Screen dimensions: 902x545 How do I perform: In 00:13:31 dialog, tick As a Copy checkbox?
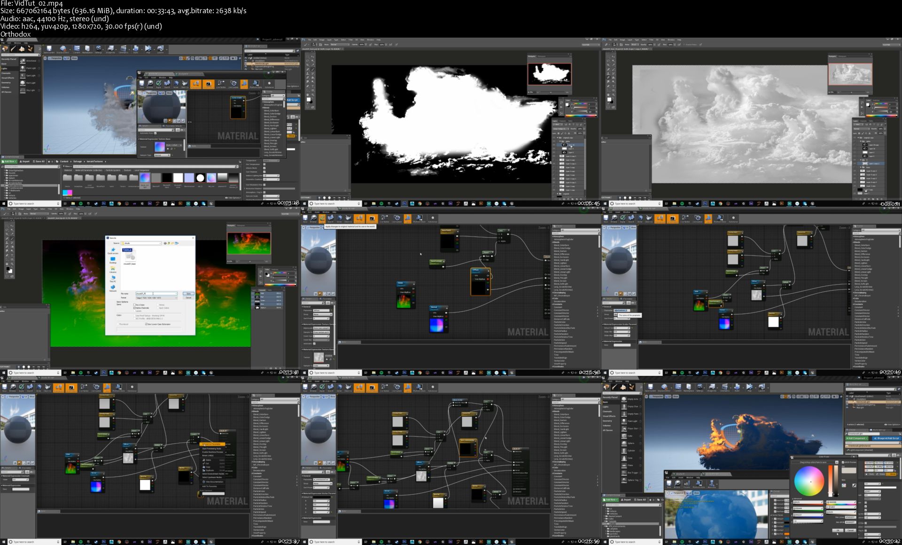pyautogui.click(x=135, y=305)
